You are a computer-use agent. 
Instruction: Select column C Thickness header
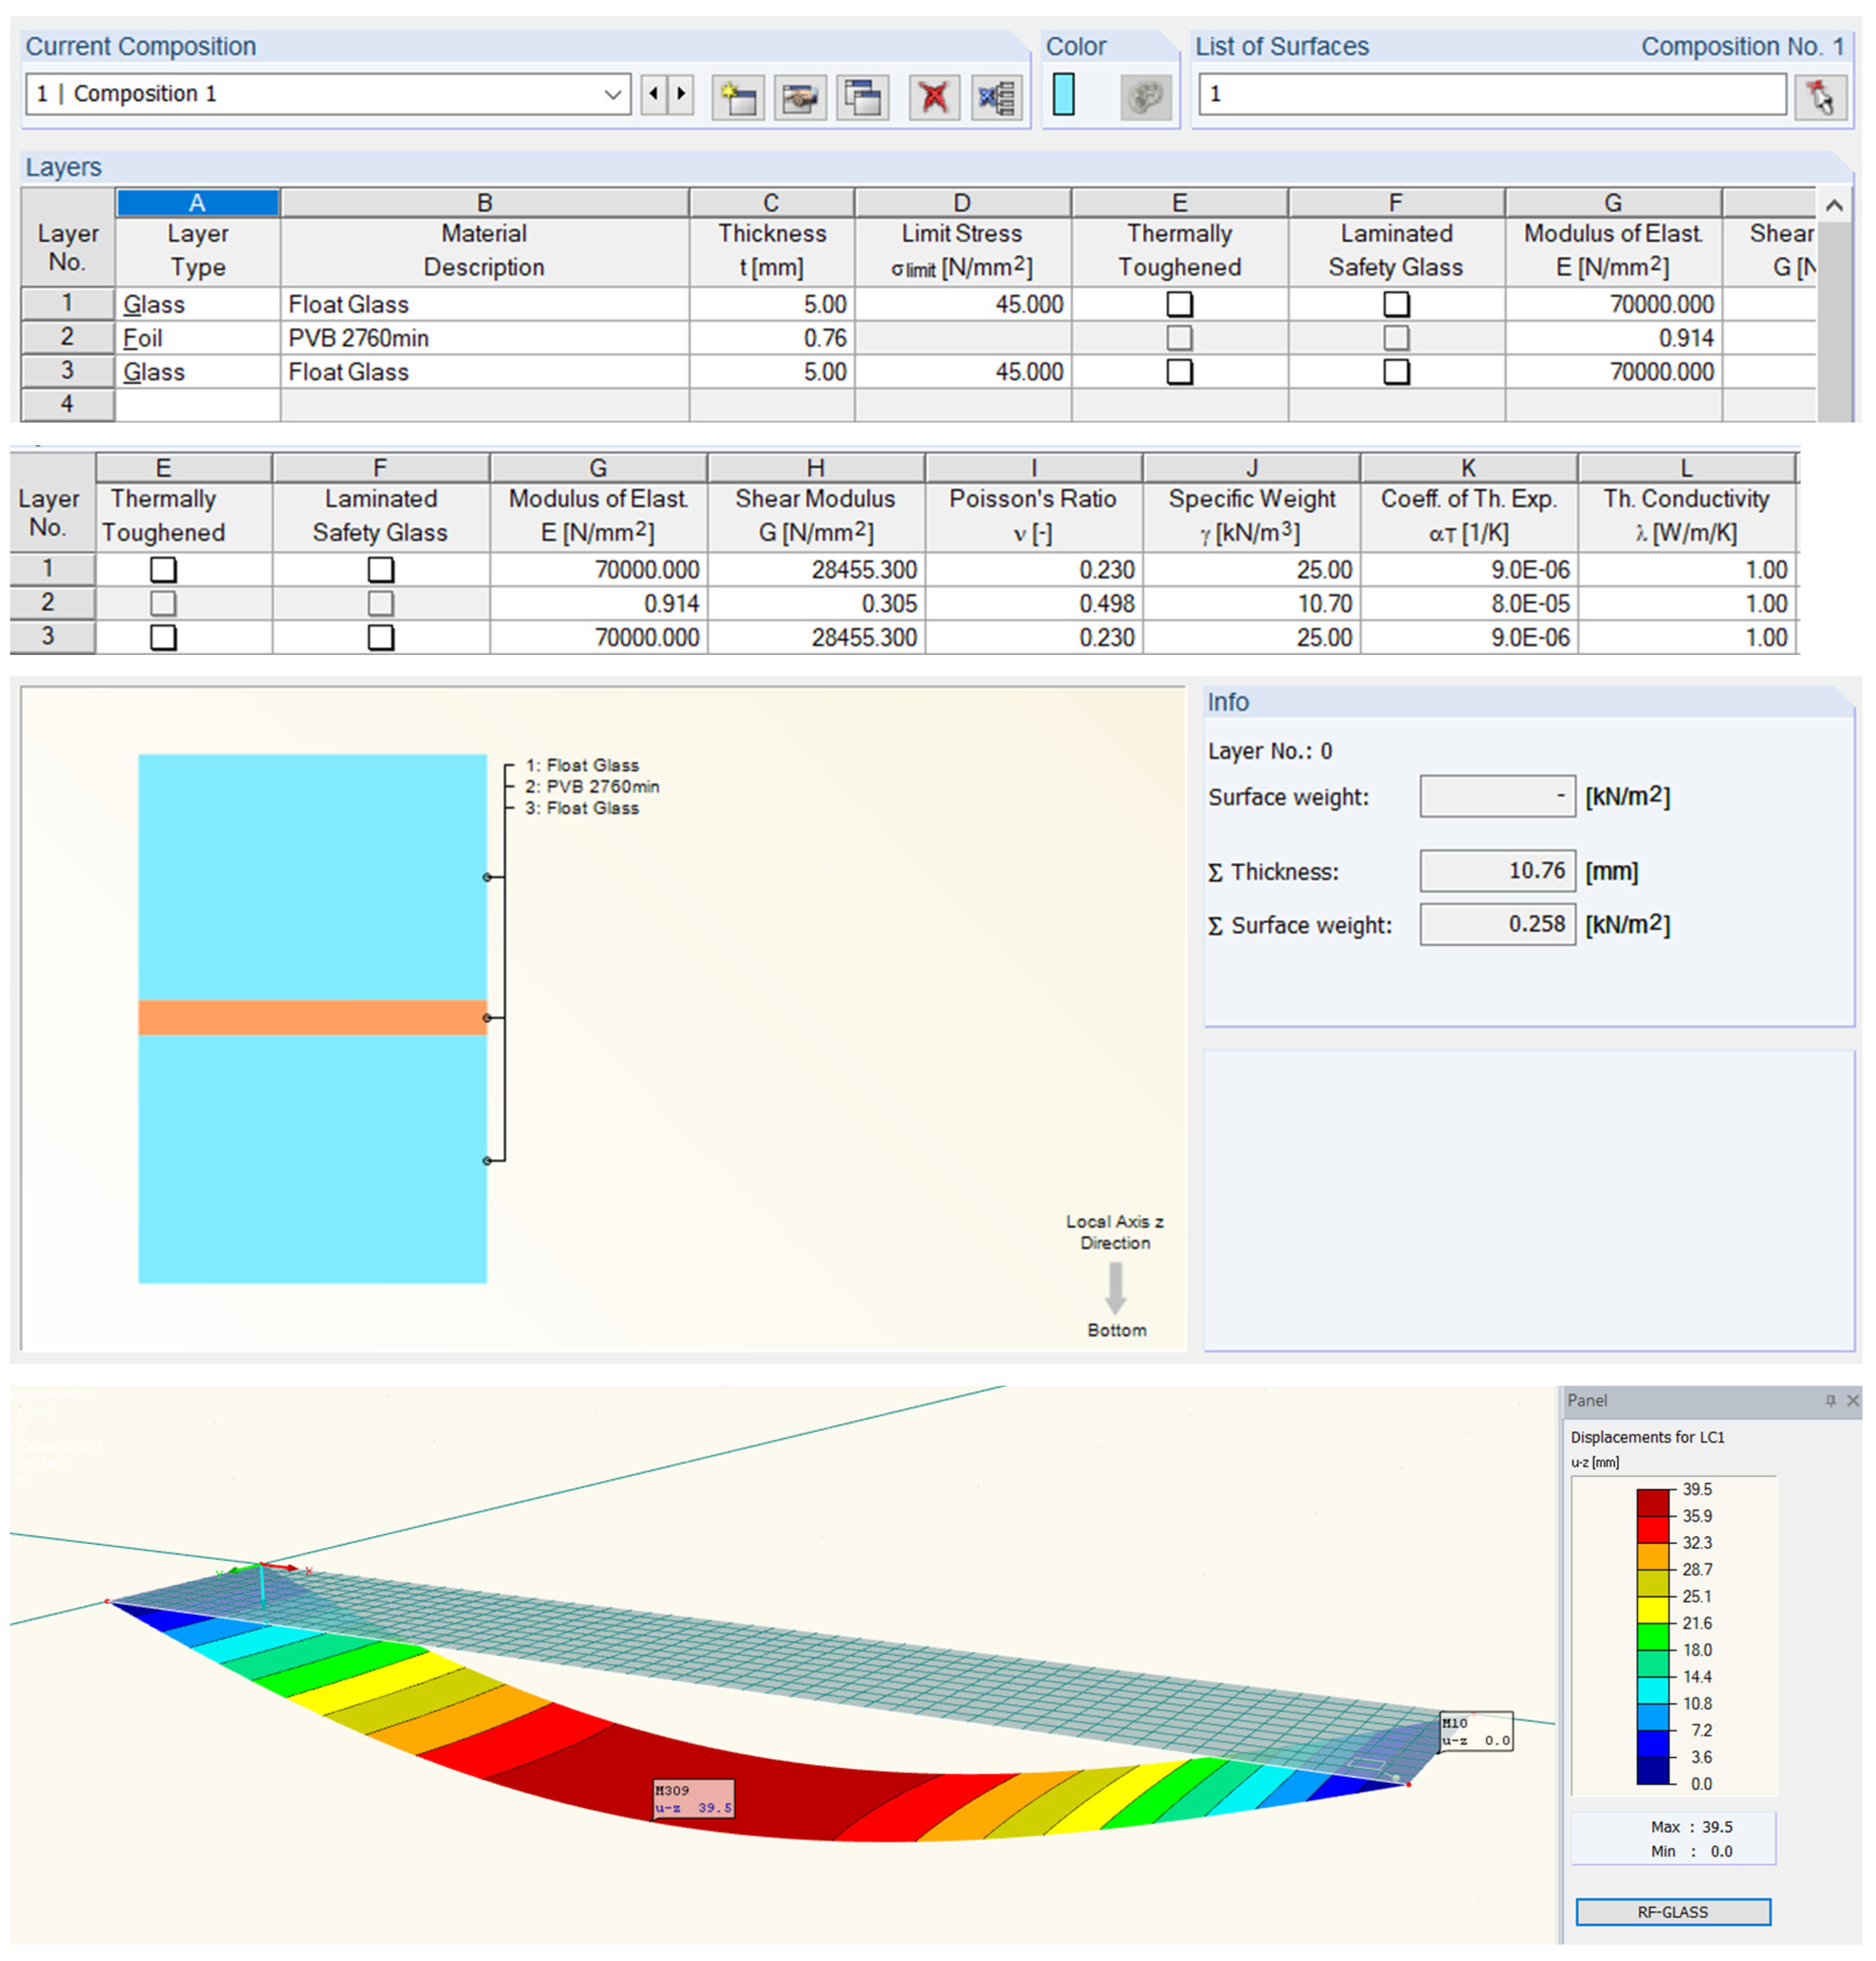pos(771,203)
